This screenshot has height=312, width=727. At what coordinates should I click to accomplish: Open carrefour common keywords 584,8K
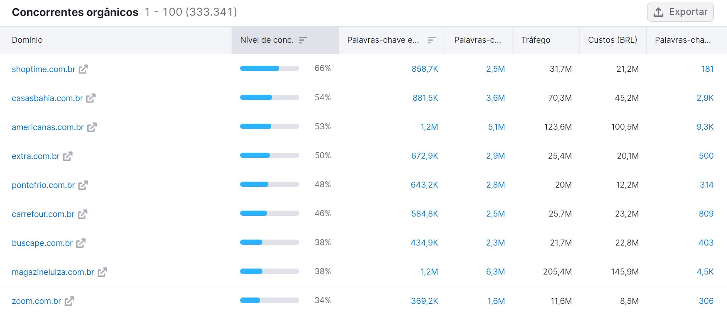coord(424,214)
